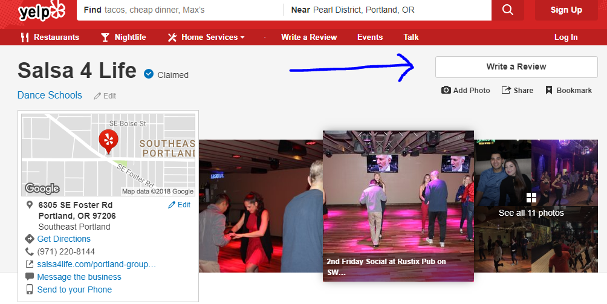Click the pencil icon for the address Edit link

172,205
